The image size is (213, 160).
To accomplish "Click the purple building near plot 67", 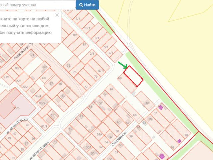I will tap(161, 108).
